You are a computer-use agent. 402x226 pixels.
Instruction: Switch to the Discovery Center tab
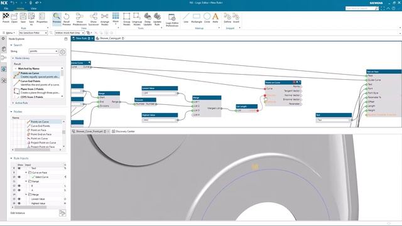coord(123,131)
